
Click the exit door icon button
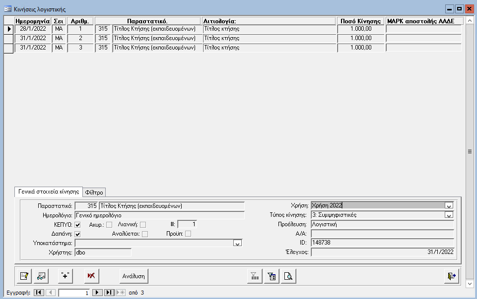(451, 276)
